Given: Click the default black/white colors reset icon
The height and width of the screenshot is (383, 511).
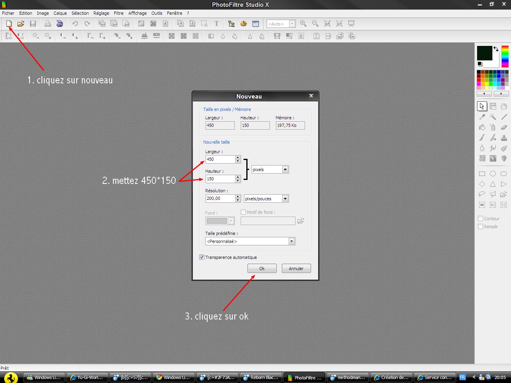Looking at the screenshot, I should [480, 64].
